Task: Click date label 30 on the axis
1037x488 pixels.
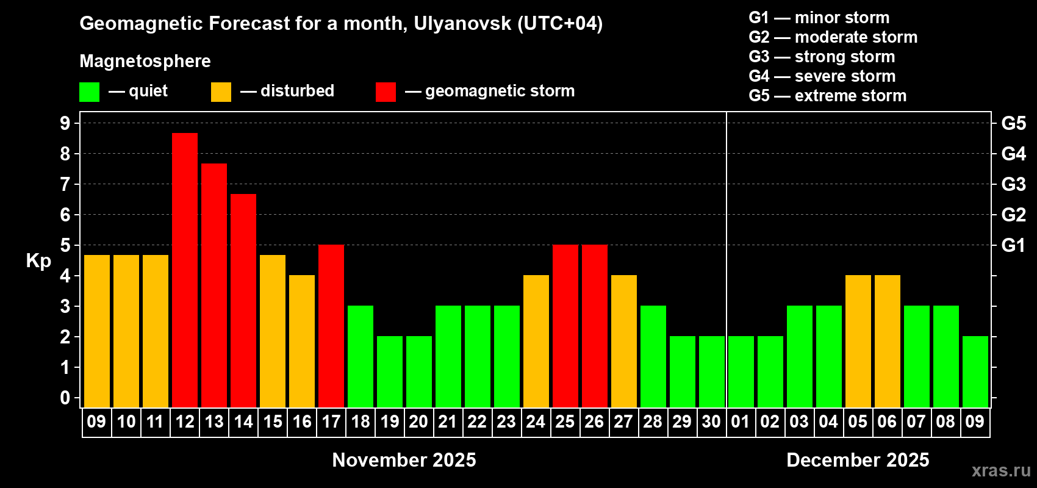Action: pyautogui.click(x=711, y=422)
